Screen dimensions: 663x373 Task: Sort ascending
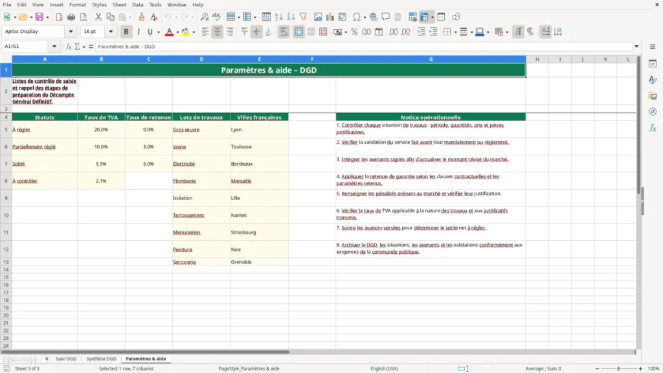(x=278, y=17)
